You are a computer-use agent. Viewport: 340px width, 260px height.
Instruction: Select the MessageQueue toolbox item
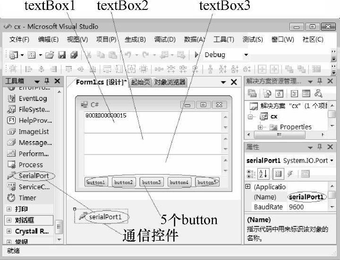[29, 143]
